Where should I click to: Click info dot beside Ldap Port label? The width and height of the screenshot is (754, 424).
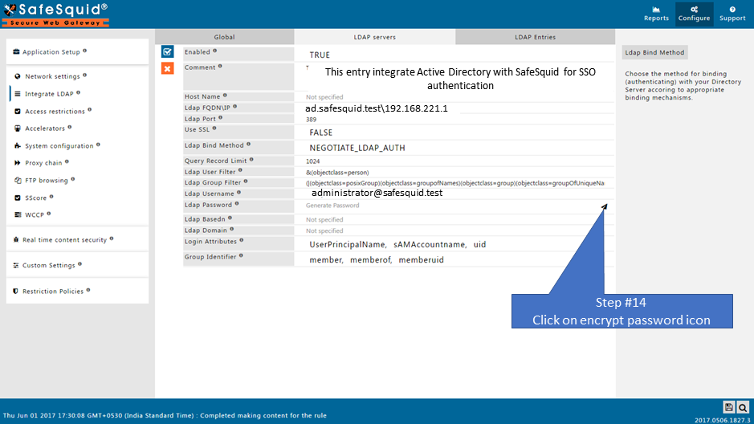coord(220,117)
